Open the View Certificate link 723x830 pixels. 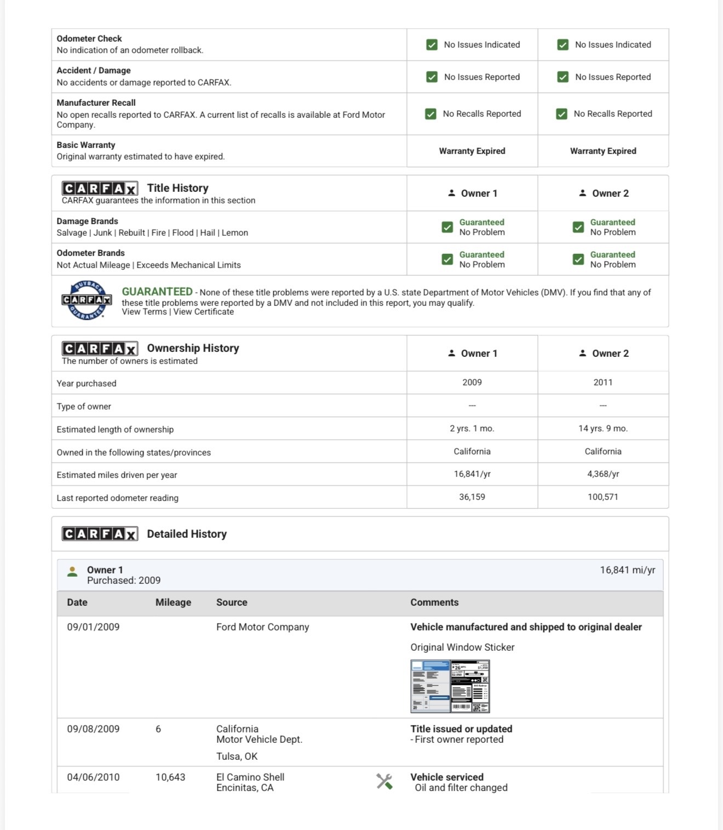click(x=204, y=312)
